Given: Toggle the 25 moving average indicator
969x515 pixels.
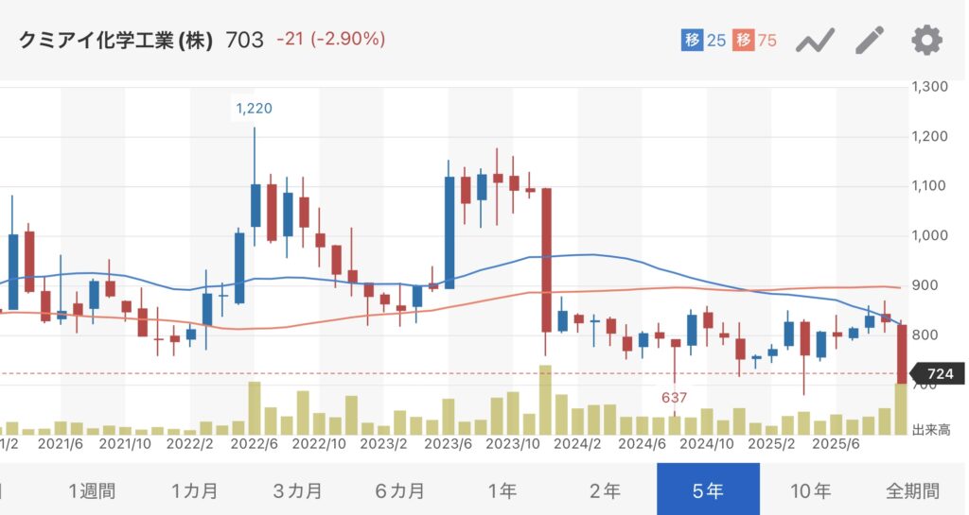Looking at the screenshot, I should click(x=703, y=41).
